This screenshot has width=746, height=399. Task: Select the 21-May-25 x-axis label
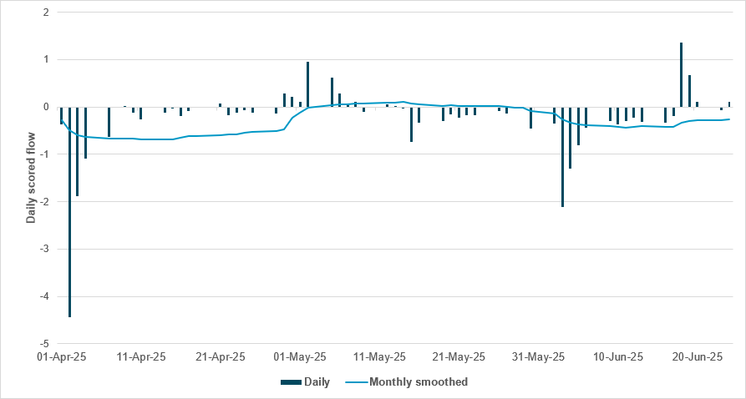click(459, 357)
